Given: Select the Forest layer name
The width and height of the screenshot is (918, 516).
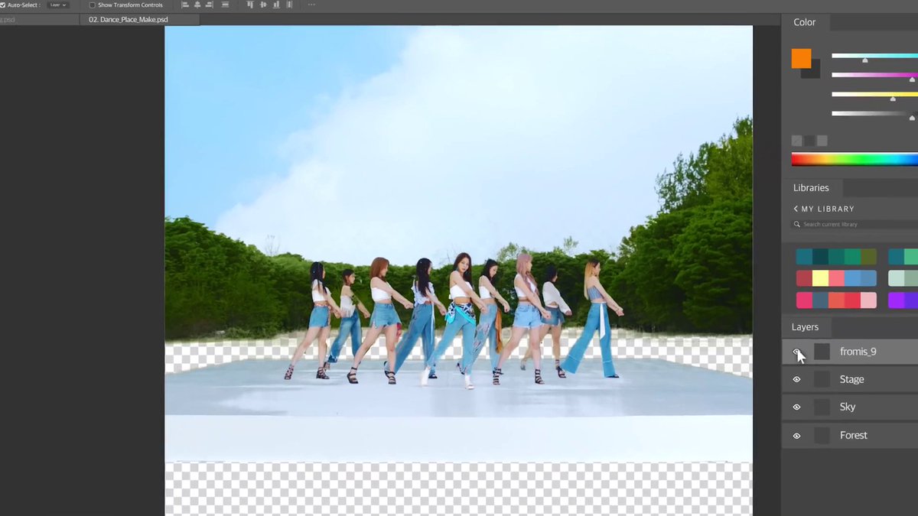Looking at the screenshot, I should coord(853,436).
